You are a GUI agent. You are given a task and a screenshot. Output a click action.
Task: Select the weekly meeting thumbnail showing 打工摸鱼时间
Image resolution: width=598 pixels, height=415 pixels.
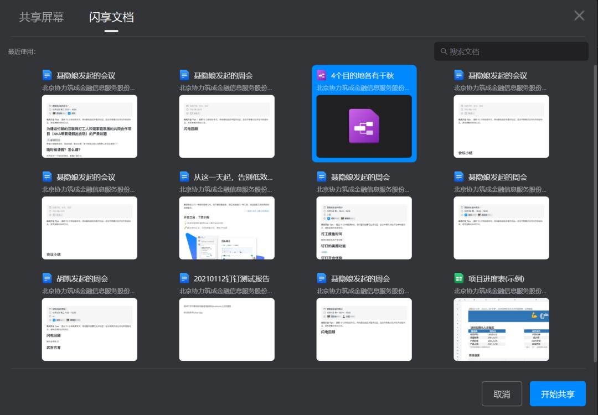coord(364,228)
